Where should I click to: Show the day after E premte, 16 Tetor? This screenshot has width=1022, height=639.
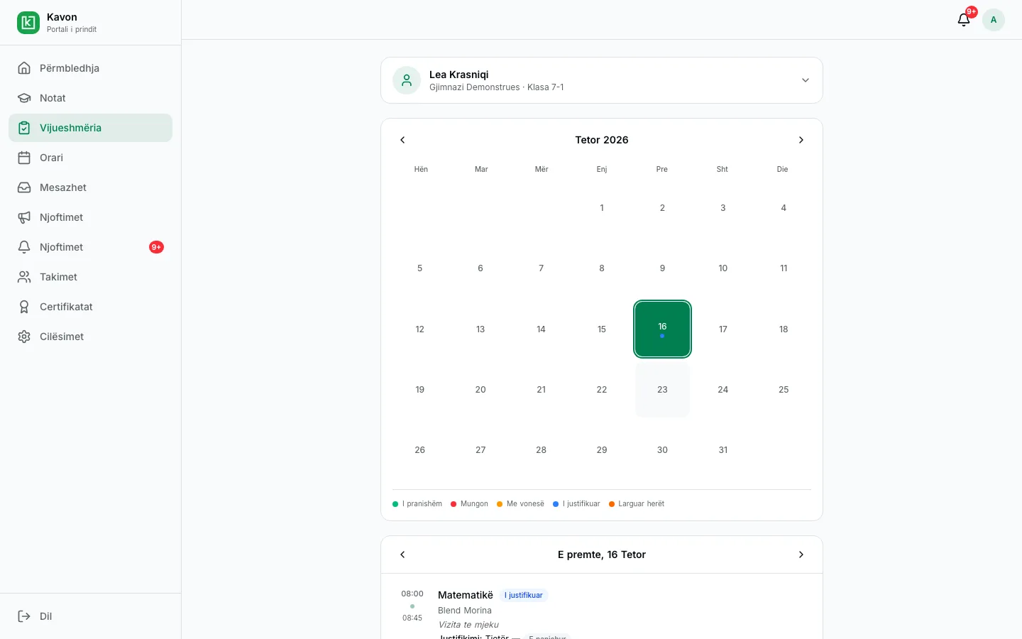pyautogui.click(x=801, y=555)
